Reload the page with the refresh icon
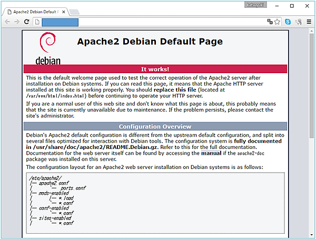This screenshot has height=239, width=316. [x=27, y=22]
